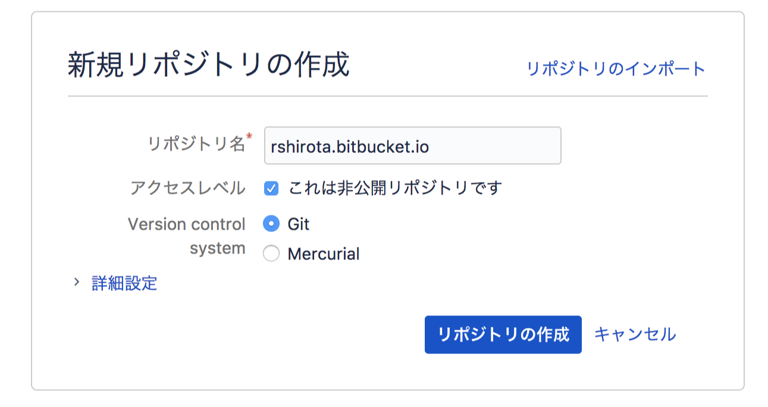Click the red required asterisk marker

[249, 137]
